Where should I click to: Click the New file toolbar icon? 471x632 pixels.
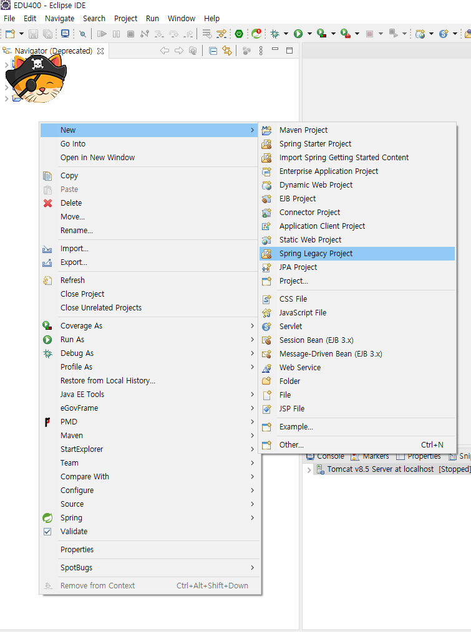coord(10,34)
